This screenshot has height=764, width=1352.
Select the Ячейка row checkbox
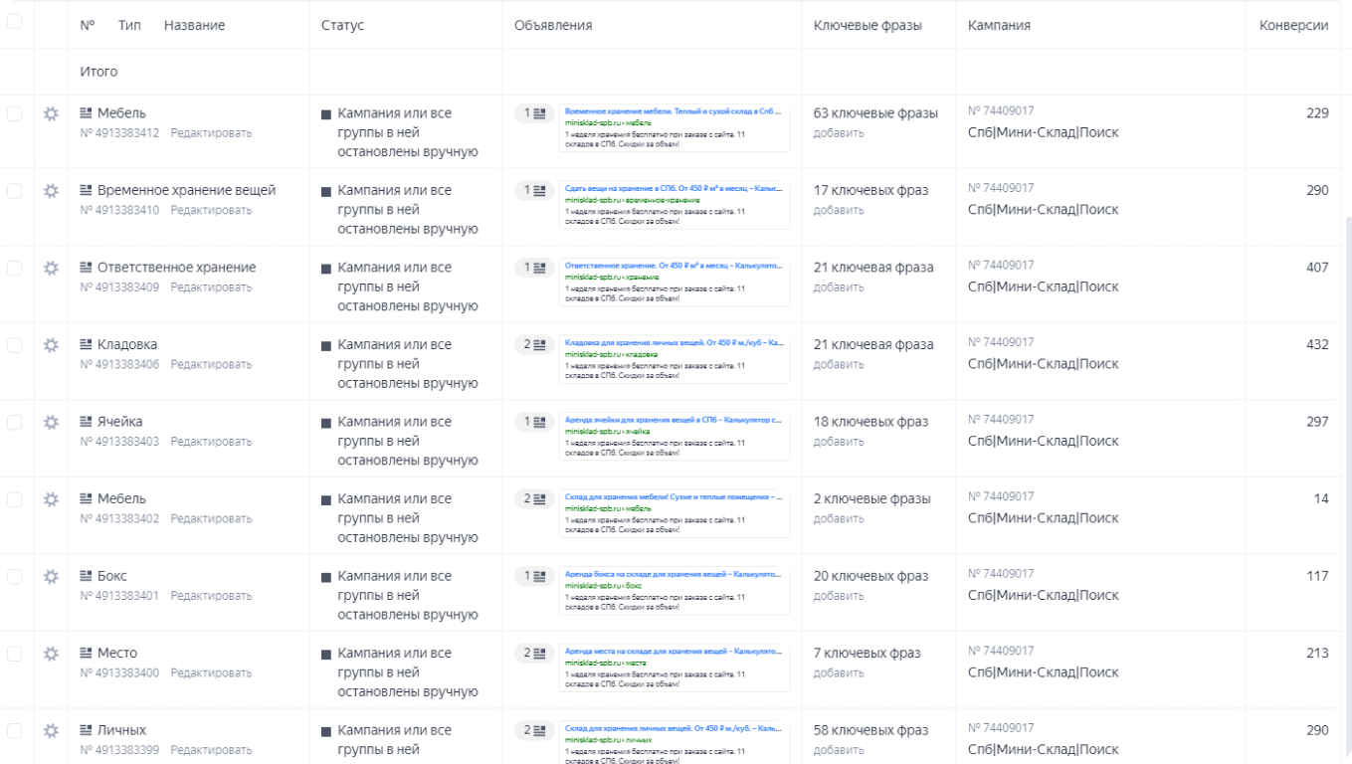(x=14, y=422)
